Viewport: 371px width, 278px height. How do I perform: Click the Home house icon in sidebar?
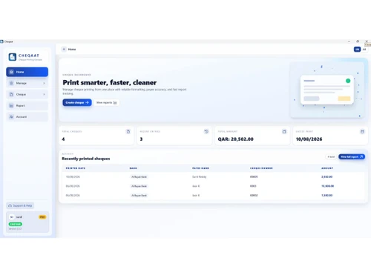11,72
